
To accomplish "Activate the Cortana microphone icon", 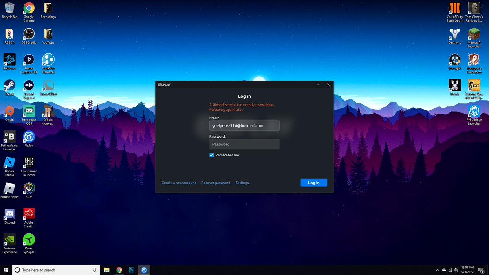I will [x=95, y=270].
